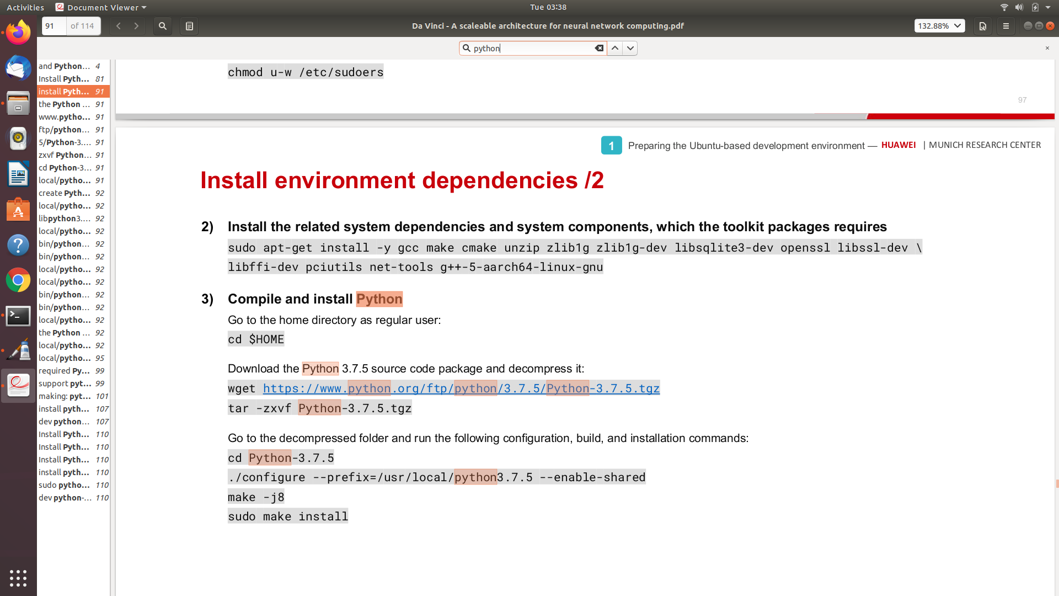Image resolution: width=1059 pixels, height=596 pixels.
Task: Type in the page number input field
Action: coord(51,26)
